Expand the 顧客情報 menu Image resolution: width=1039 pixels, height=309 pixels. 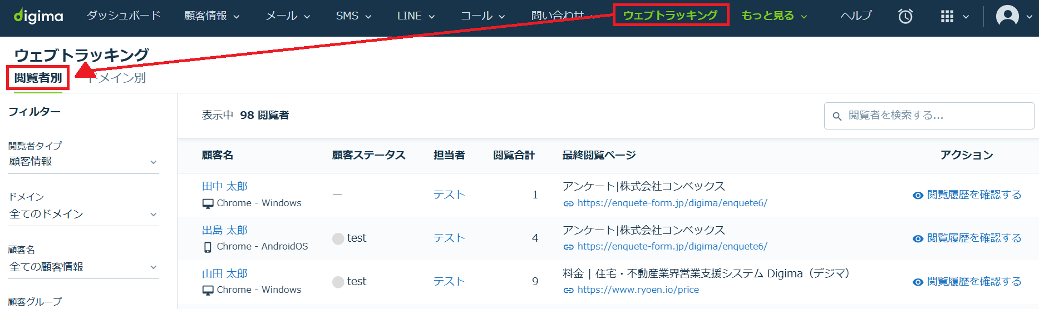point(211,16)
